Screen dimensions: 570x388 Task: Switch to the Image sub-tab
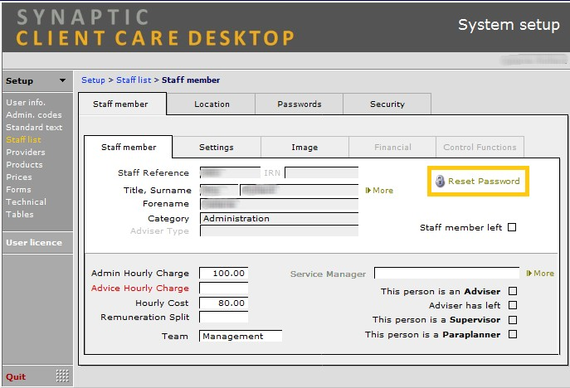[304, 147]
